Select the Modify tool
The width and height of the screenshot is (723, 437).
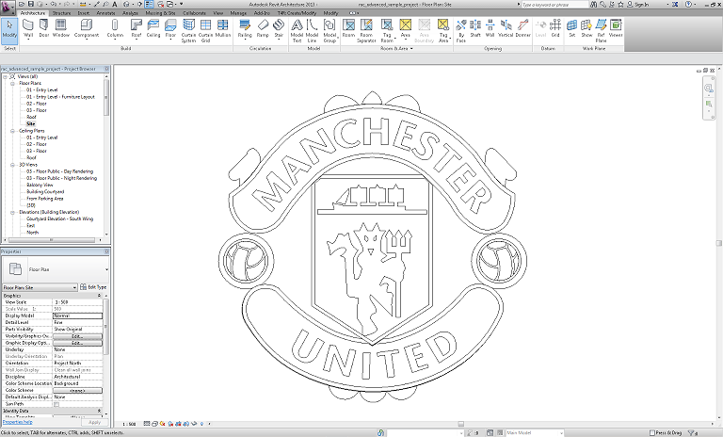9,30
